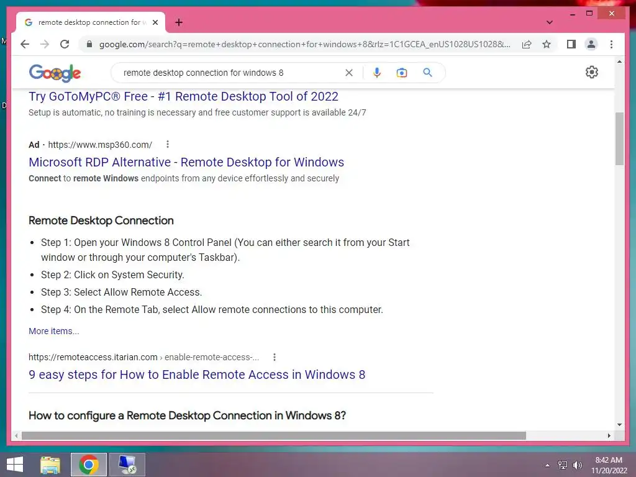Open the network tray icon
Screen dimensions: 636x477
coord(563,465)
